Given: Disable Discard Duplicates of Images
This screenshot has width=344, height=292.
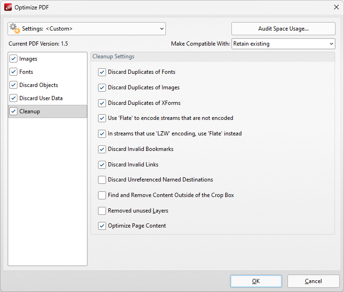Looking at the screenshot, I should point(102,87).
